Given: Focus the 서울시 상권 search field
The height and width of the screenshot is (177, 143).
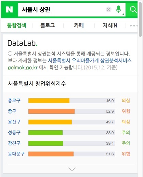Looking at the screenshot, I should (62, 10).
